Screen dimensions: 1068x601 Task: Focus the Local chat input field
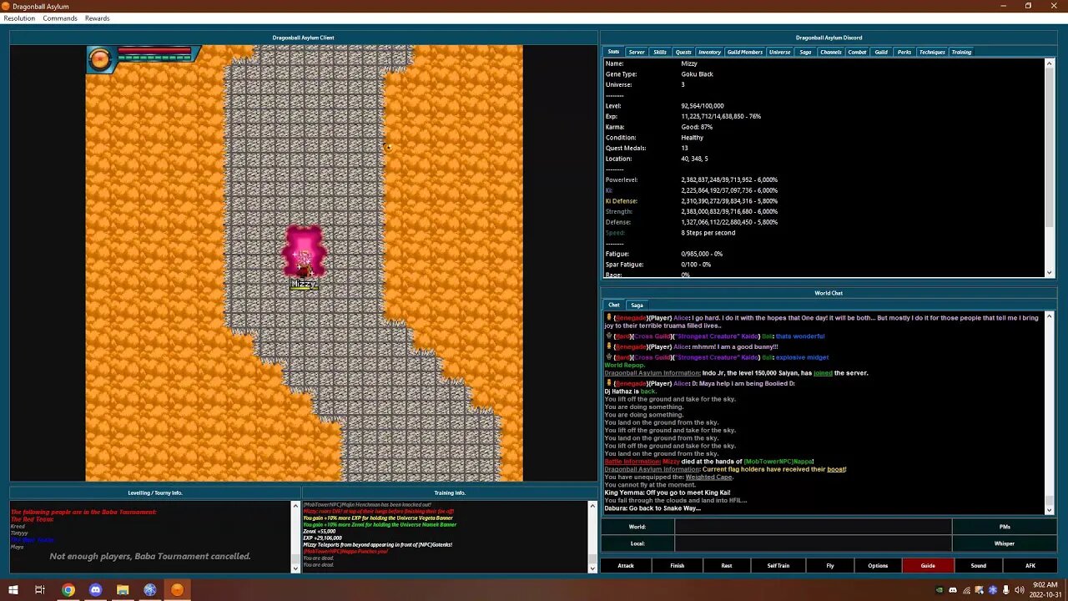tap(813, 543)
